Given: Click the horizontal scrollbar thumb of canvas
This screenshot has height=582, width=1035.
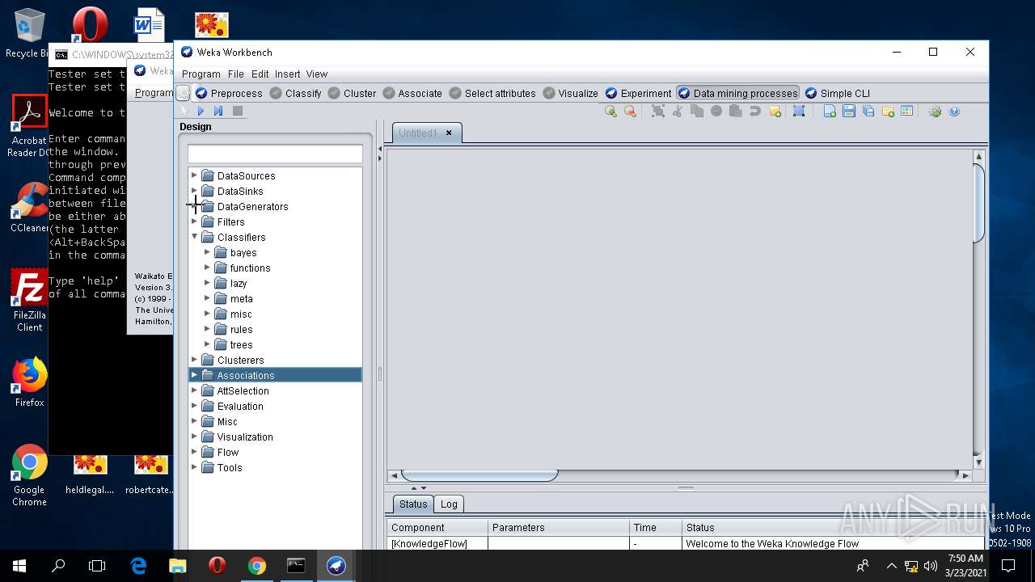Looking at the screenshot, I should [x=479, y=475].
